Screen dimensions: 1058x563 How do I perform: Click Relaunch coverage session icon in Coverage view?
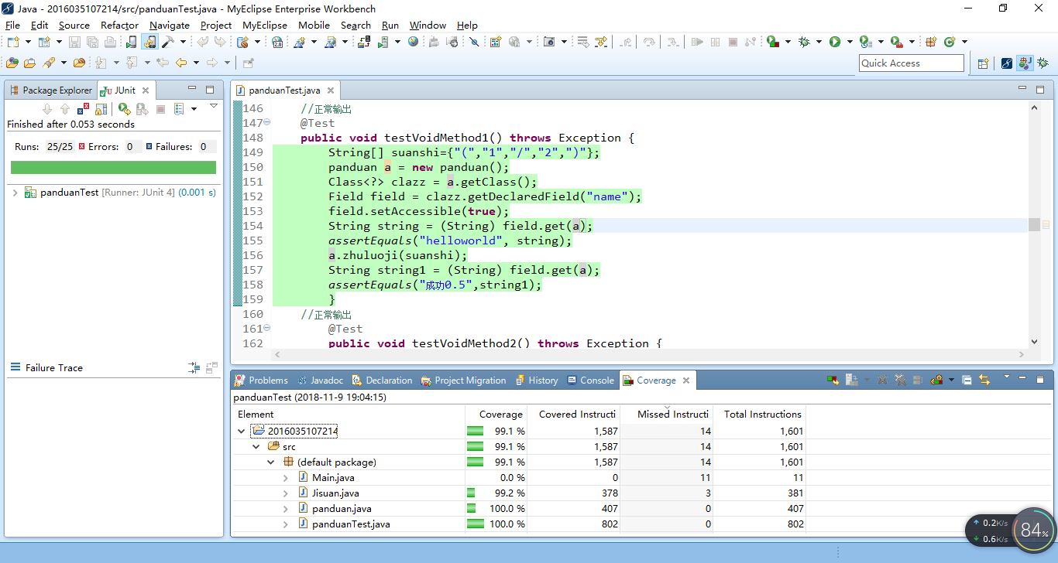[x=833, y=380]
